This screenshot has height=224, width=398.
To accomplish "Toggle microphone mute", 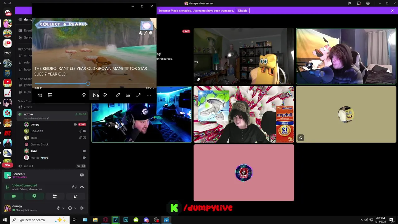I will 58,208.
